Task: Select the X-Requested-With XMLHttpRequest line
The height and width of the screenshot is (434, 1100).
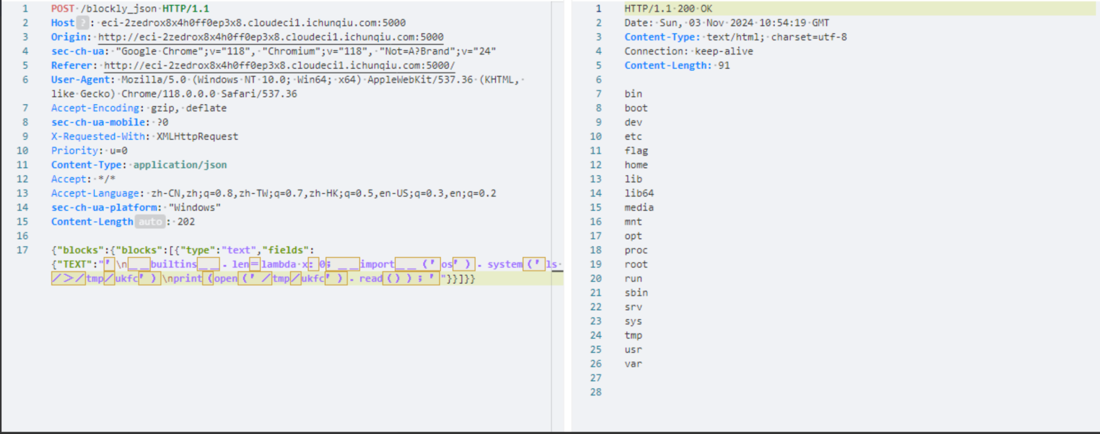Action: [x=145, y=136]
